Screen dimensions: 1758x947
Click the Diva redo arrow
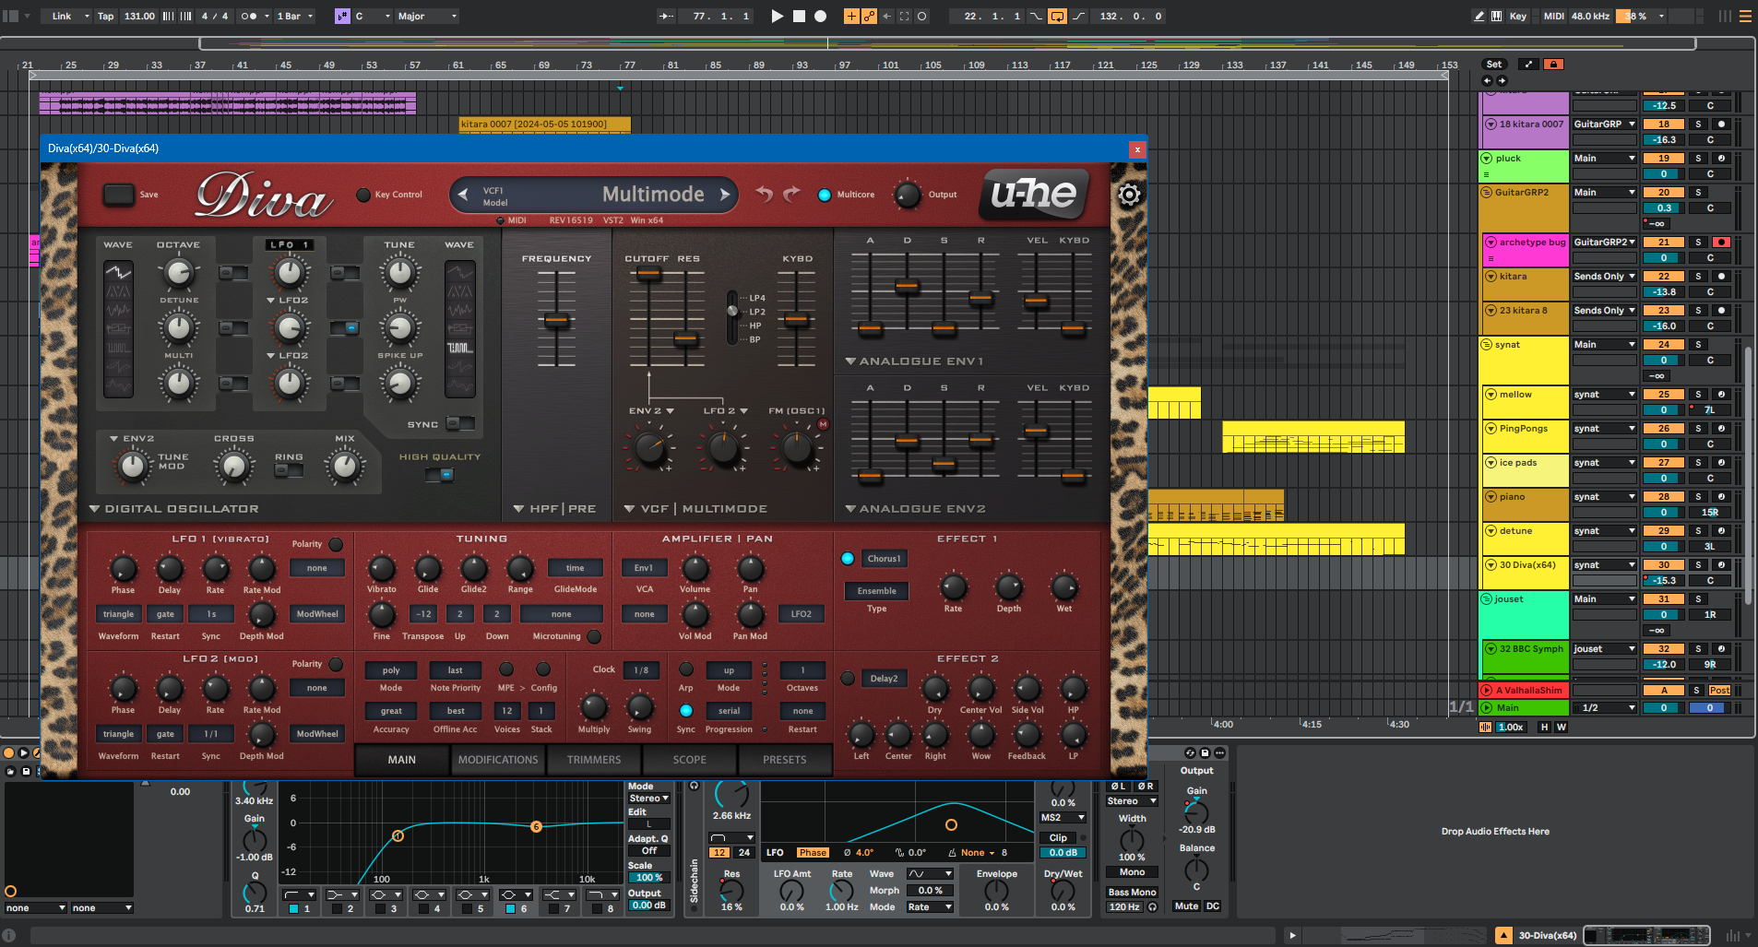(x=791, y=194)
